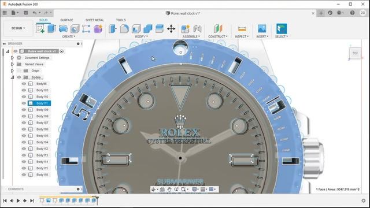Expand the Origin folder

point(12,70)
